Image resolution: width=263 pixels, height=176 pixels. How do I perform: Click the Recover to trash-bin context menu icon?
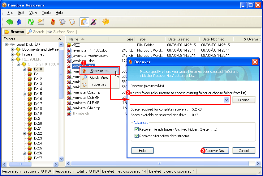pos(84,71)
